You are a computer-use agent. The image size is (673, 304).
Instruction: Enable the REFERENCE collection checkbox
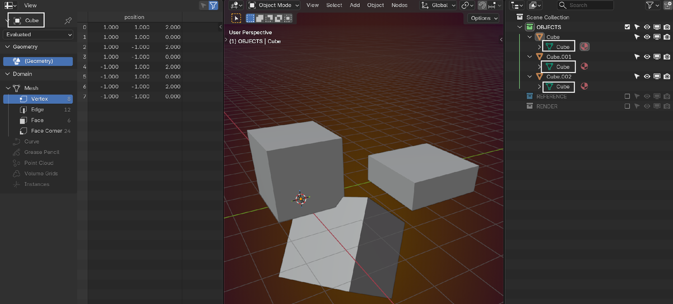[627, 97]
